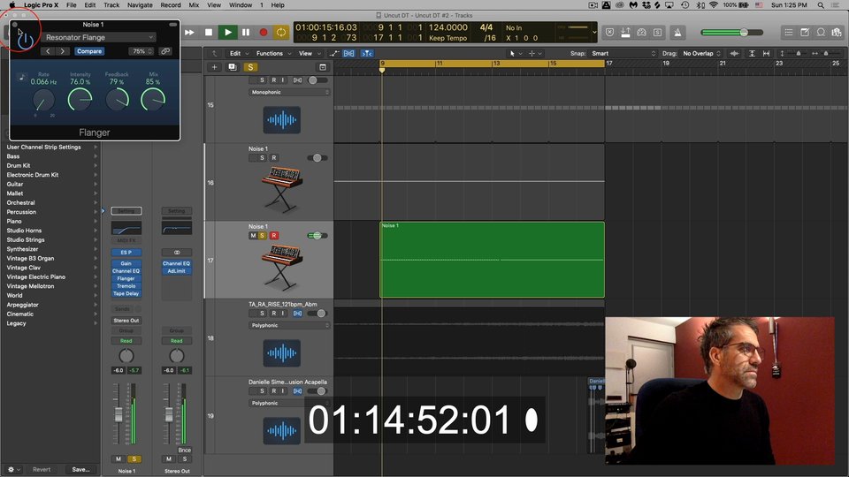Open the Loop Browser icon
849x477 pixels.
click(822, 33)
